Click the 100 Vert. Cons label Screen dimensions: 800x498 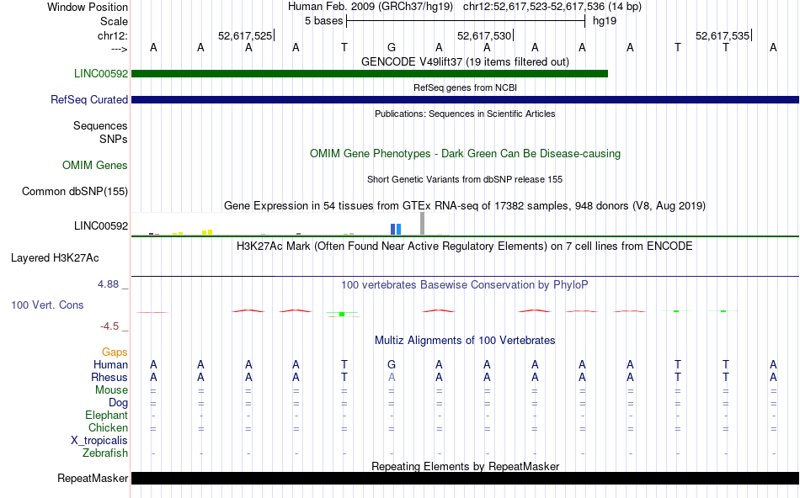[x=47, y=305]
